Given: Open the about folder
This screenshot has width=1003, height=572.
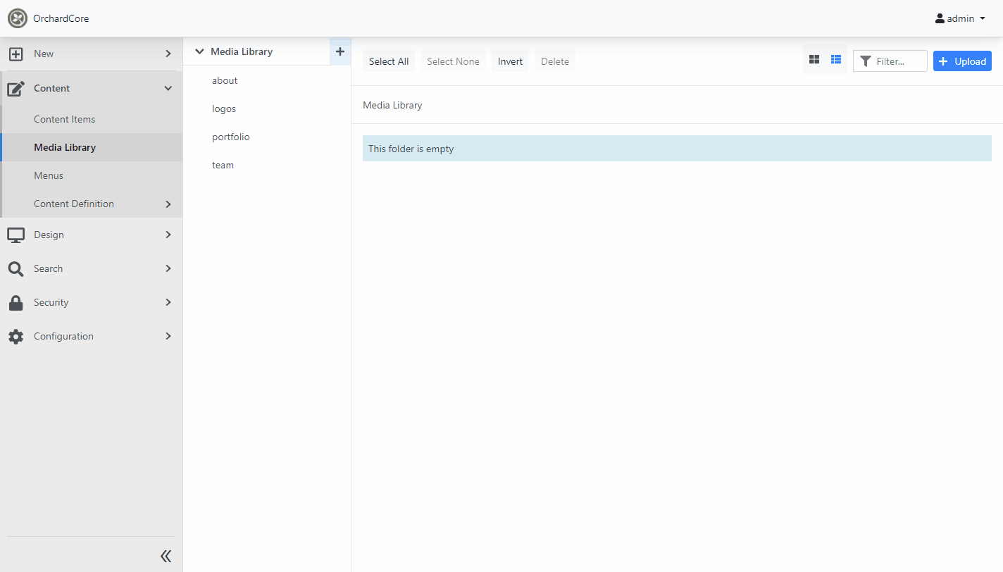Looking at the screenshot, I should coord(225,80).
